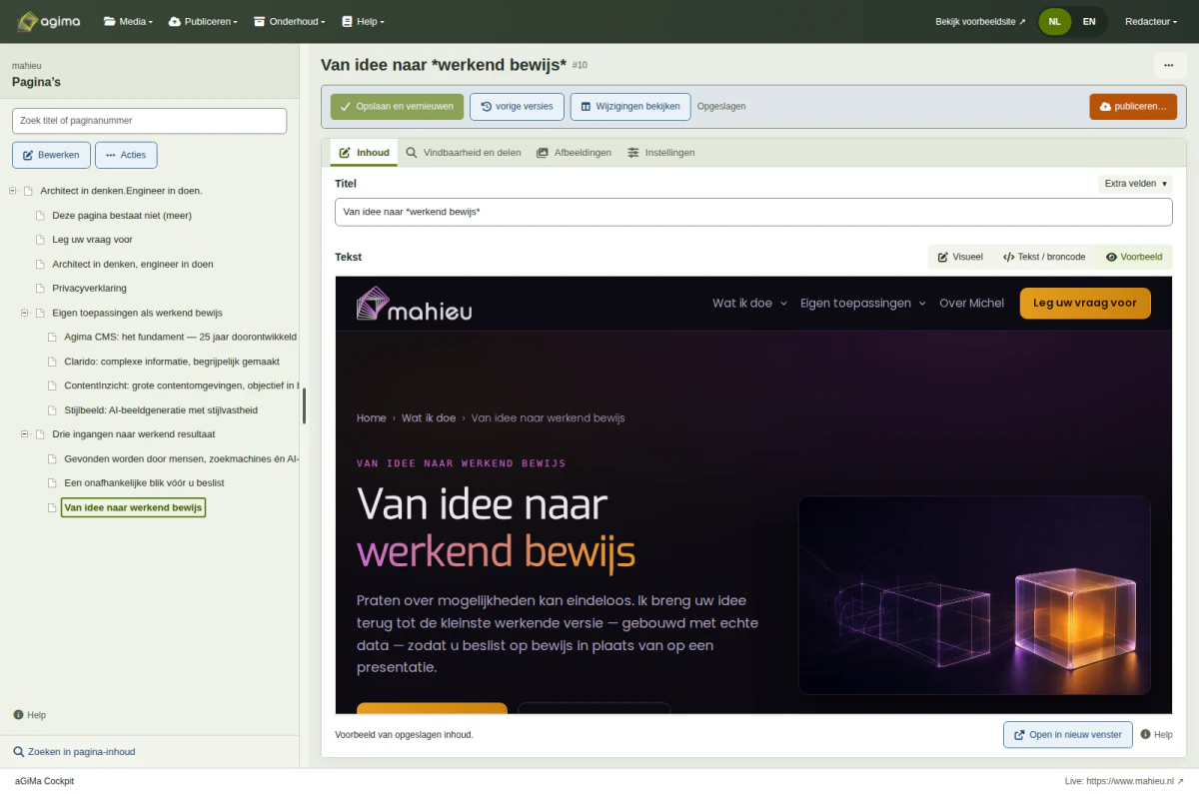The height and width of the screenshot is (794, 1199).
Task: Click page icon beside Clarido row
Action: tap(53, 362)
